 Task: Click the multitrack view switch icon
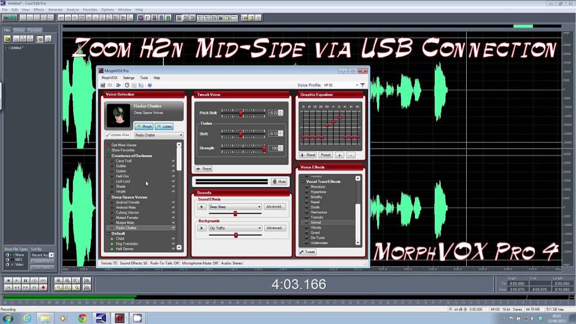click(x=9, y=18)
